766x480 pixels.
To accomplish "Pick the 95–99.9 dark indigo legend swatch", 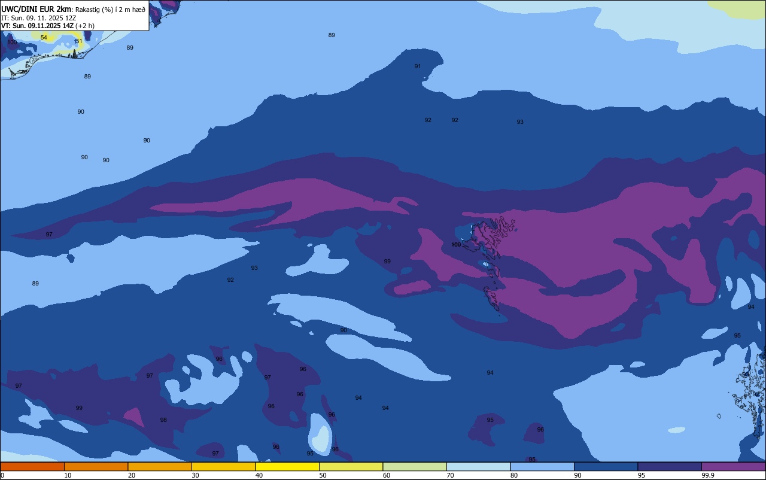I will (670, 466).
